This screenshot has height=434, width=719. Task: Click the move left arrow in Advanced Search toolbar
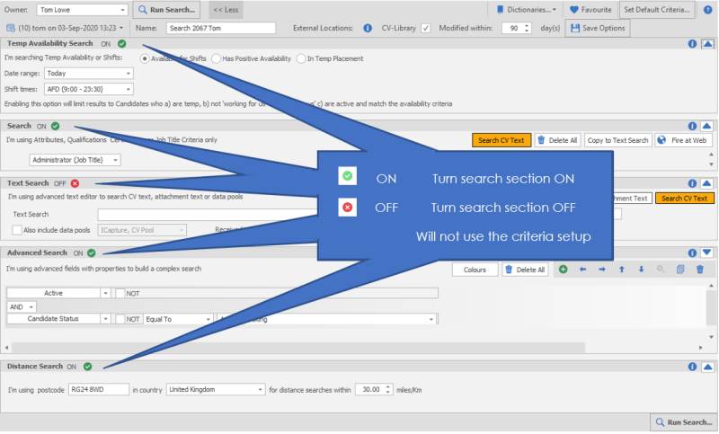582,270
